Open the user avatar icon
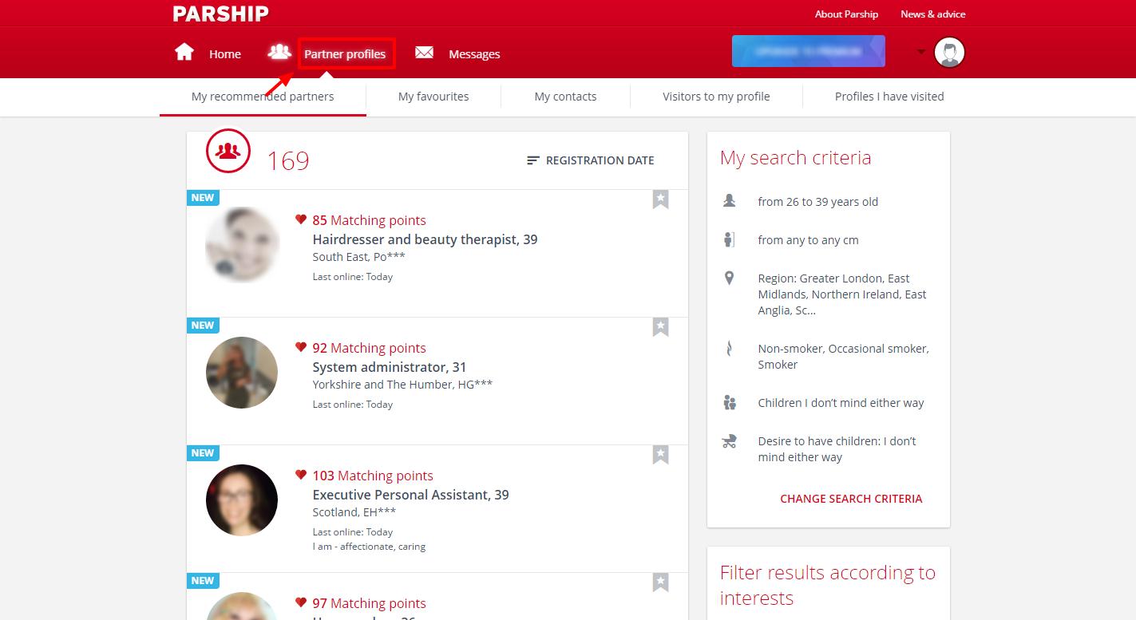Viewport: 1136px width, 620px height. point(949,53)
